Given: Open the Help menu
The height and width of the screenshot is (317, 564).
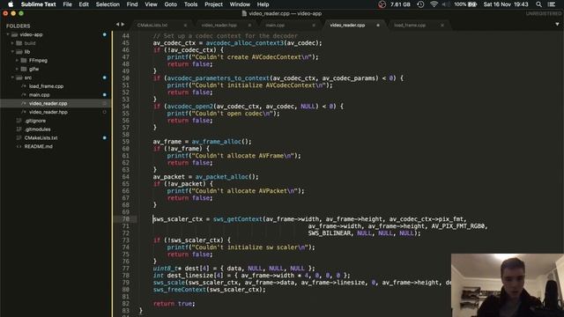Looking at the screenshot, I should coord(263,4).
